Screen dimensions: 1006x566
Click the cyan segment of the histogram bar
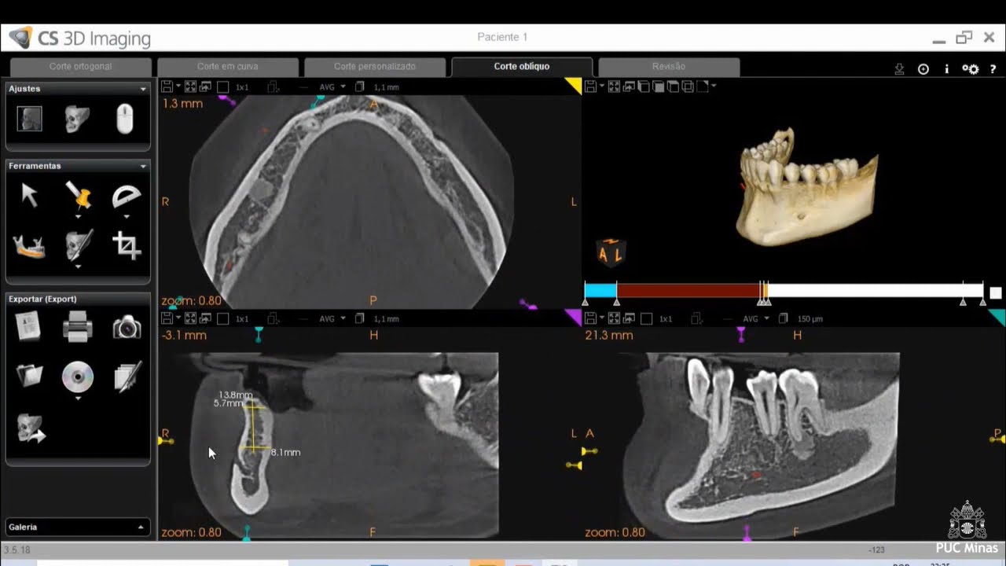[x=600, y=290]
